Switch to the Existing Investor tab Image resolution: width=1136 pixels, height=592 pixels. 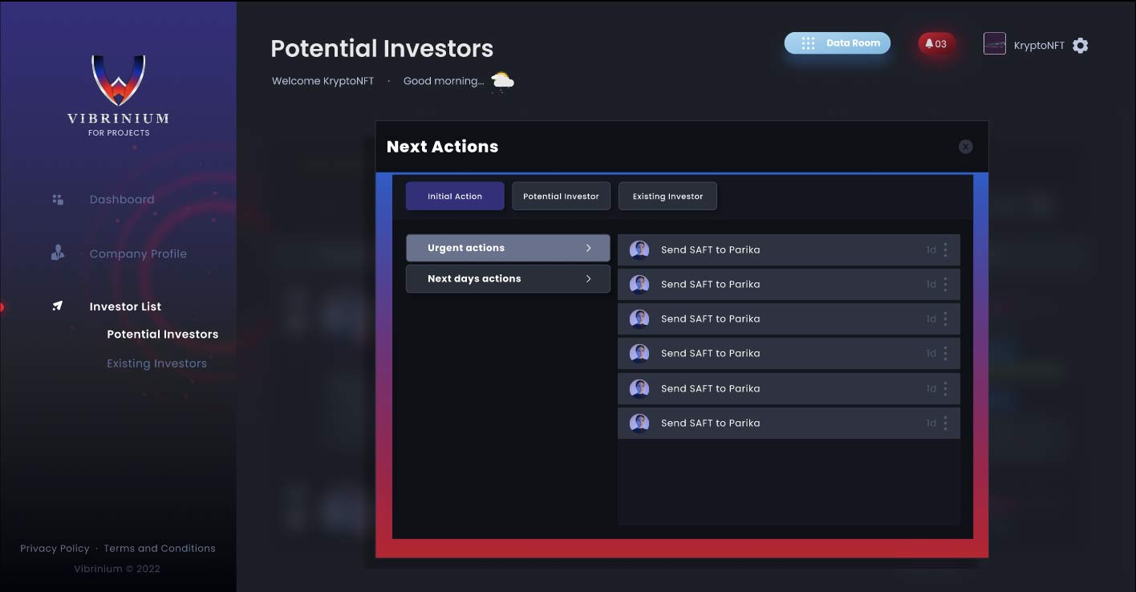pos(667,196)
